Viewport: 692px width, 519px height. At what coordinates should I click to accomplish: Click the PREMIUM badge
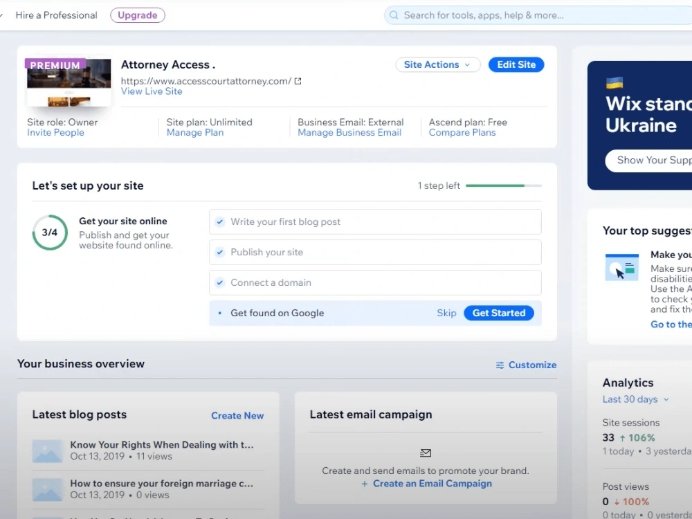tap(55, 65)
